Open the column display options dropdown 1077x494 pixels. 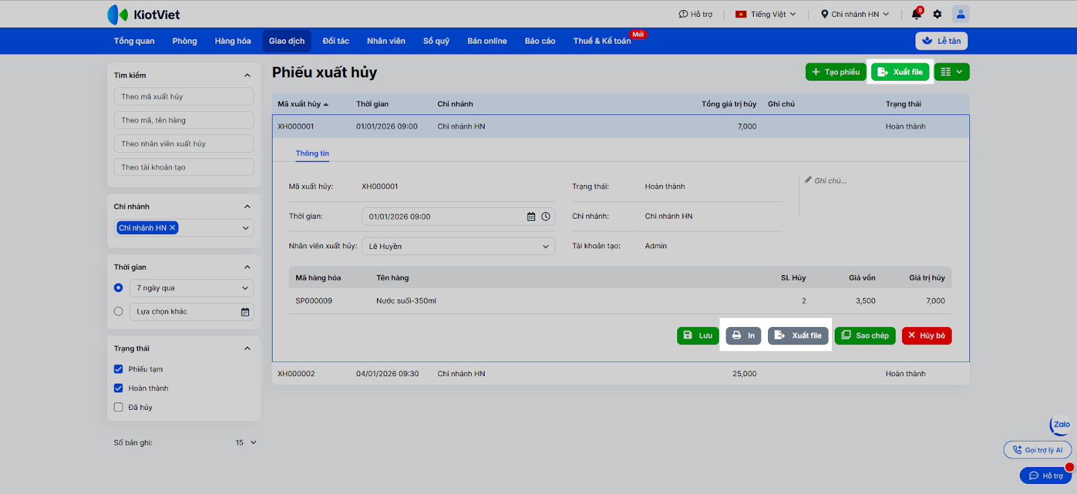(x=952, y=72)
